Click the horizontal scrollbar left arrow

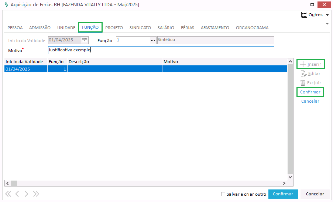click(7, 183)
